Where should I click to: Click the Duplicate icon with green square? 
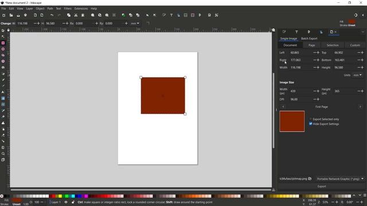tap(123, 15)
